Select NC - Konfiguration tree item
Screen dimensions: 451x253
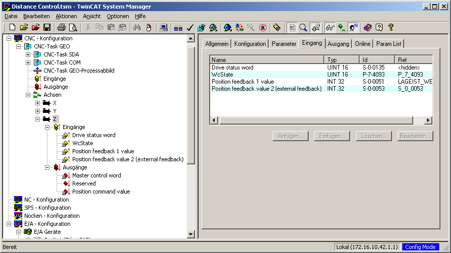pyautogui.click(x=46, y=200)
